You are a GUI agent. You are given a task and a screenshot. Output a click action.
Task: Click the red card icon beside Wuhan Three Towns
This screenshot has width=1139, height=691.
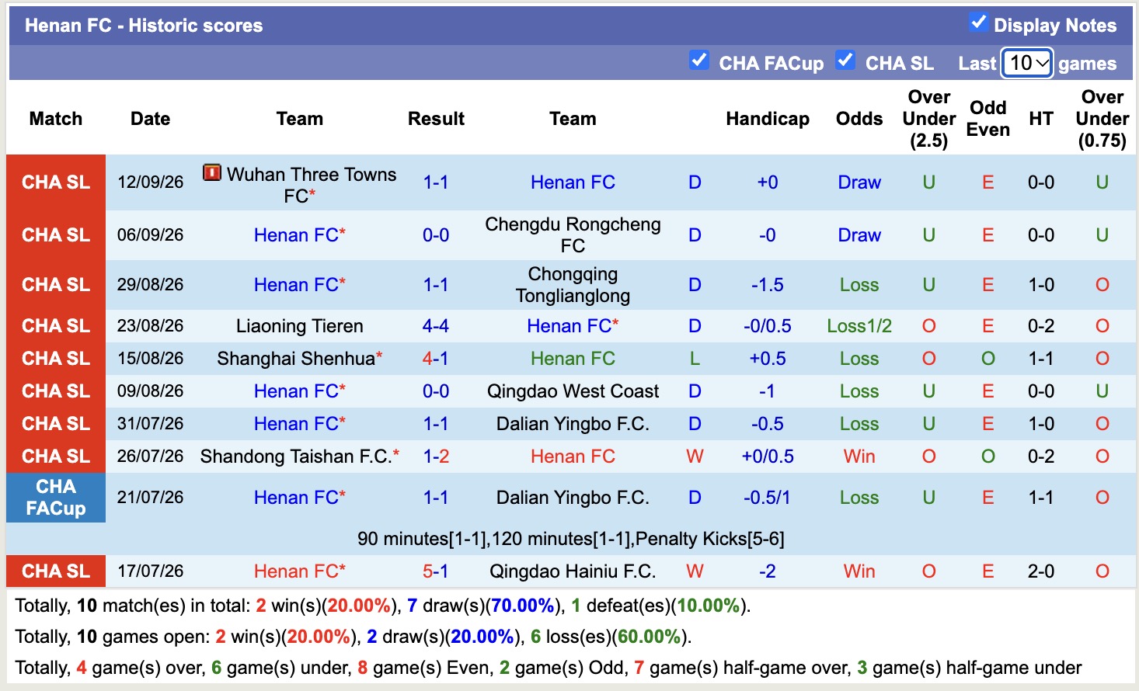211,172
